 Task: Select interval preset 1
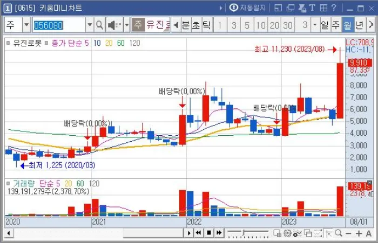(220, 25)
